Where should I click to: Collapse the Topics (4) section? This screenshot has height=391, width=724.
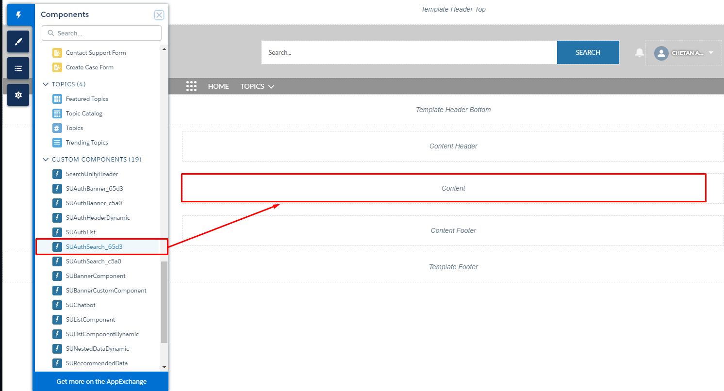tap(46, 84)
